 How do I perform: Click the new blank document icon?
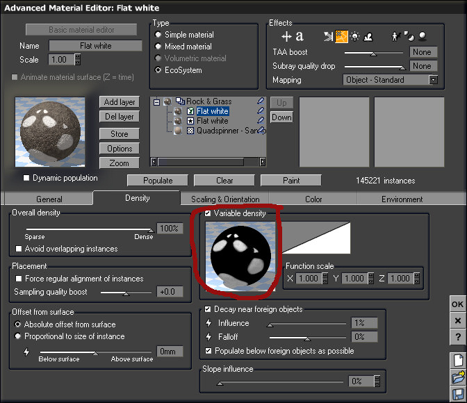coord(458,361)
